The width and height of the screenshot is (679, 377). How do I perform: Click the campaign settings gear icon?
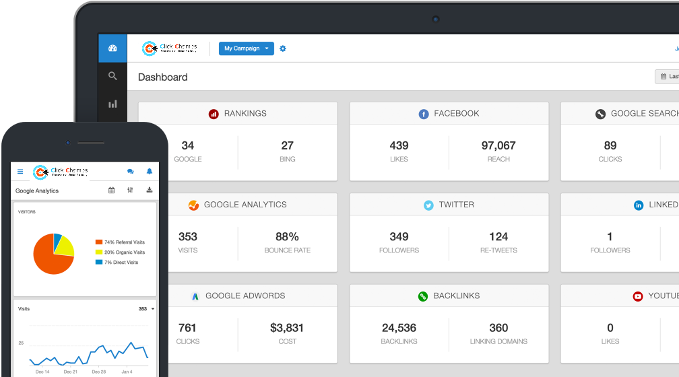pos(283,48)
